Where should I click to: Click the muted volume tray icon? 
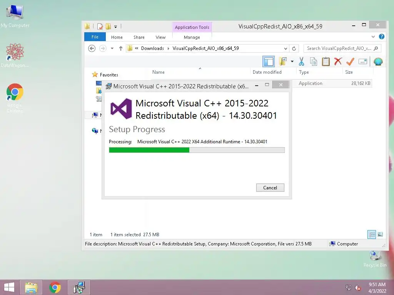click(358, 288)
